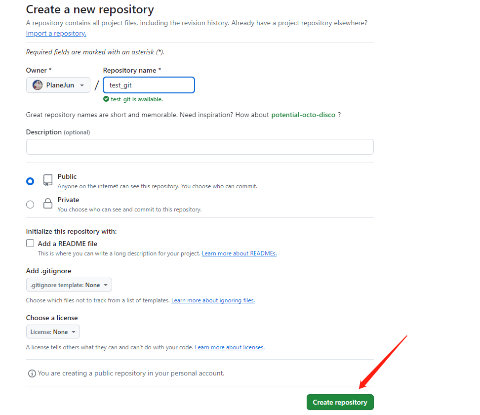Open the License None dropdown

click(53, 332)
